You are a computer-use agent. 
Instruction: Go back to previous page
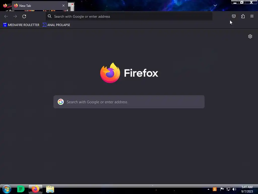[6, 16]
